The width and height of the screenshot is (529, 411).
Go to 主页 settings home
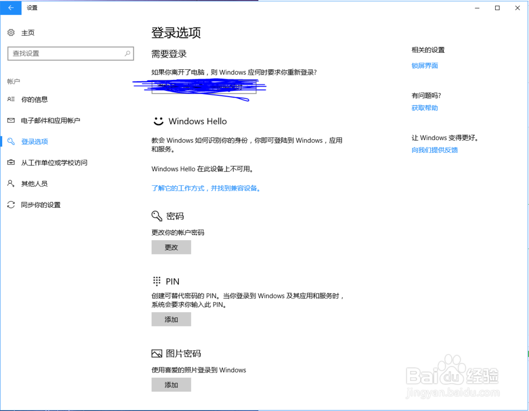point(28,33)
